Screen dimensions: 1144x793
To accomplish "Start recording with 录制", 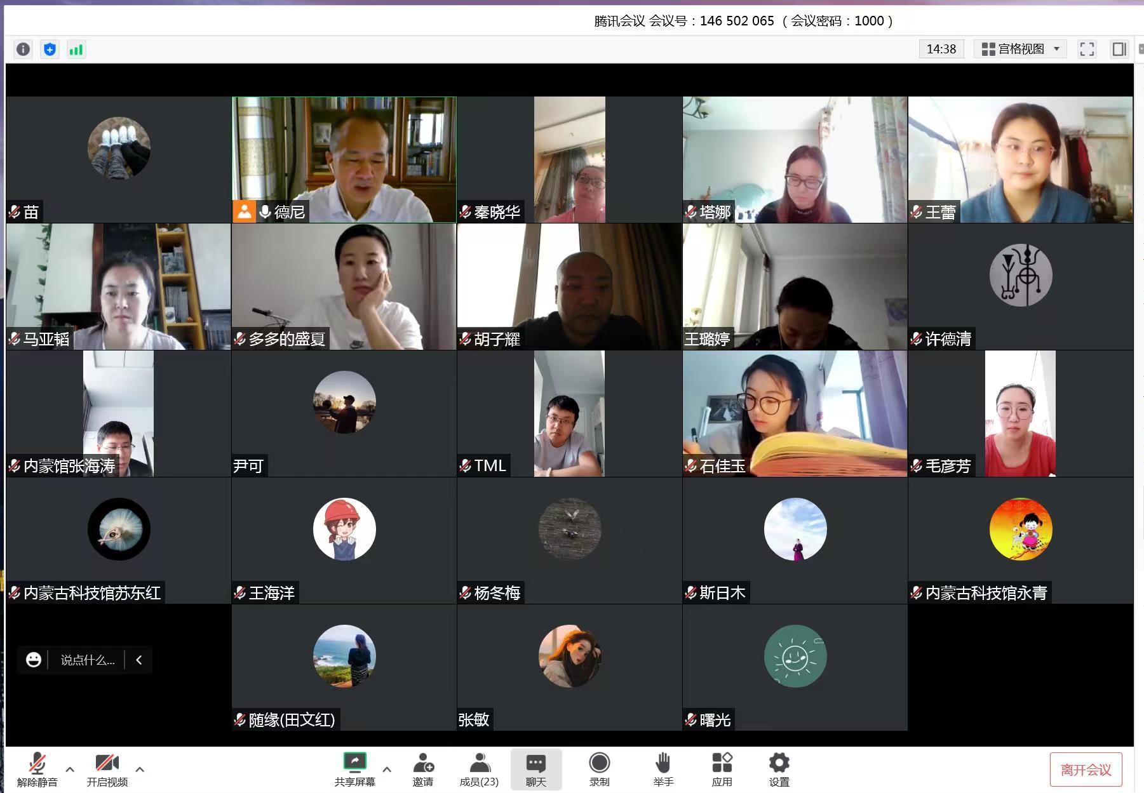I will click(x=599, y=770).
